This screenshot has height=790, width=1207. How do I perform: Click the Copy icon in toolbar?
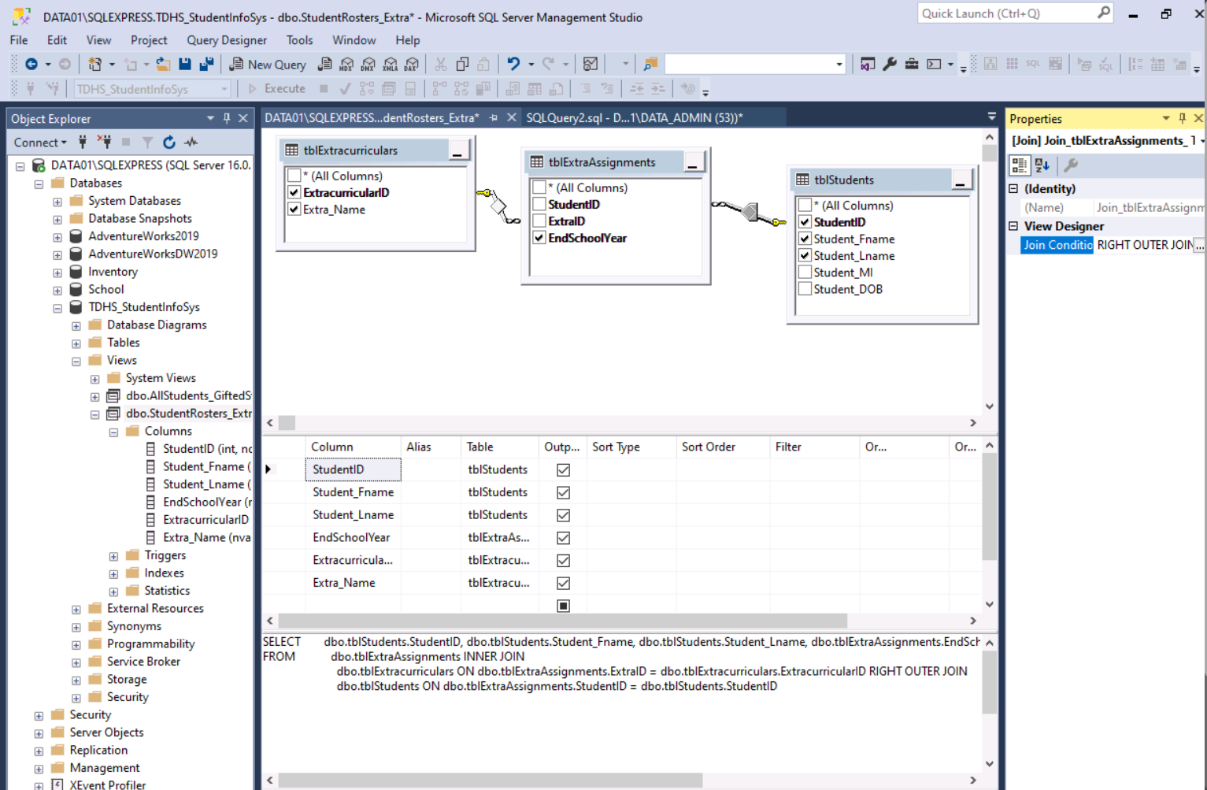462,65
